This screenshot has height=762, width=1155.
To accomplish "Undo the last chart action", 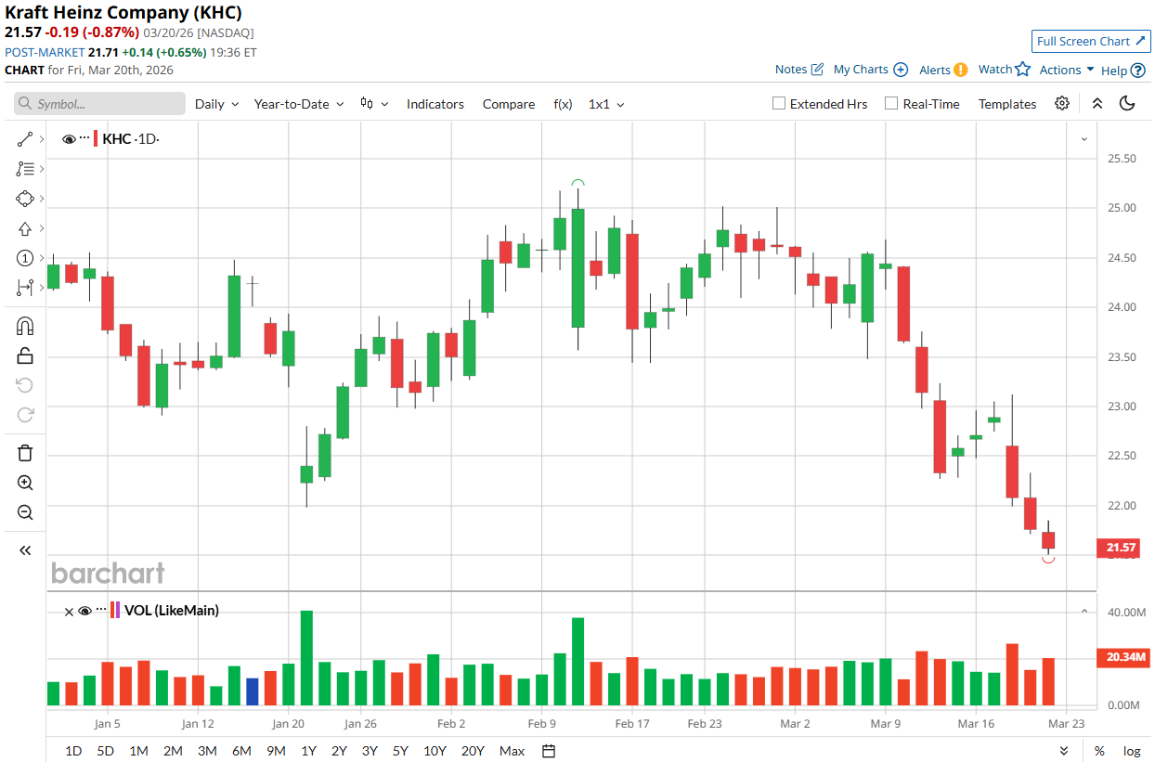I will click(25, 385).
